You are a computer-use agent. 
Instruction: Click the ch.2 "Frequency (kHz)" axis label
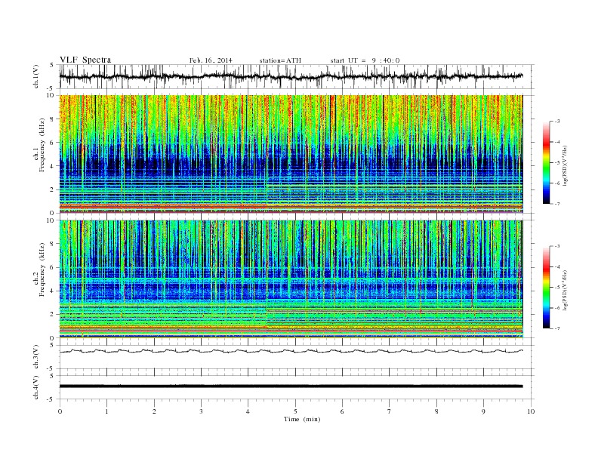[42, 269]
